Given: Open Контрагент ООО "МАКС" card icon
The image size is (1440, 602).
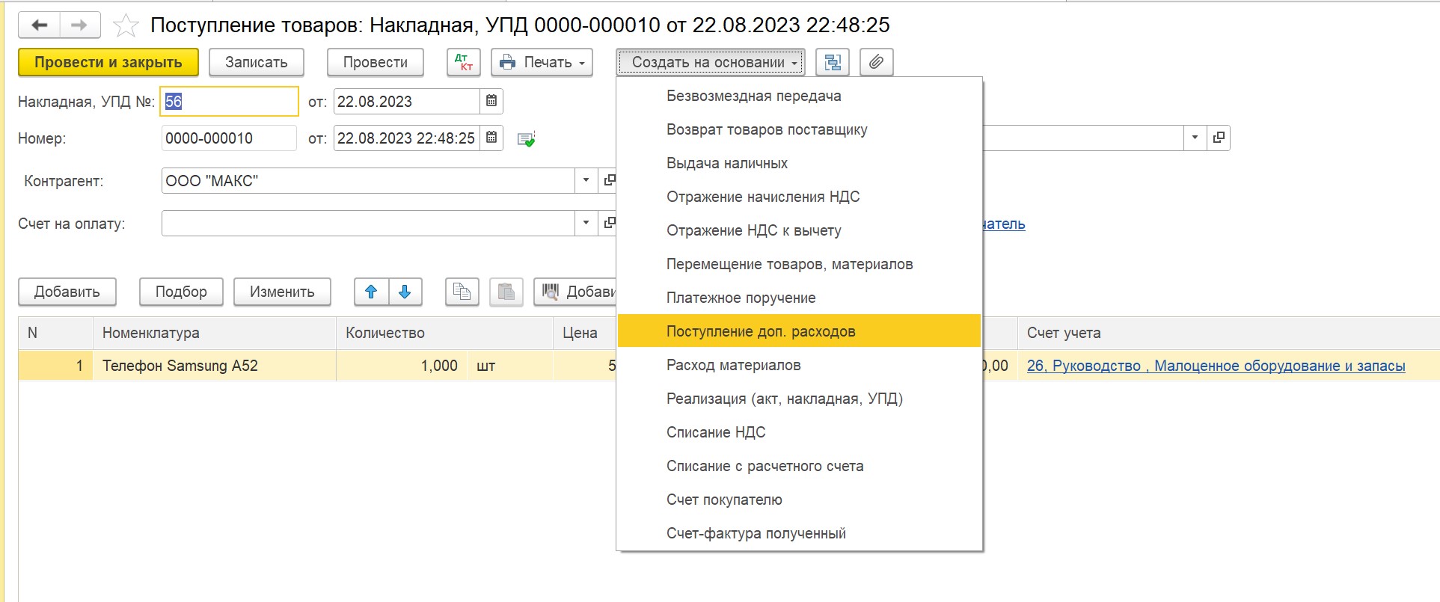Looking at the screenshot, I should coord(608,180).
